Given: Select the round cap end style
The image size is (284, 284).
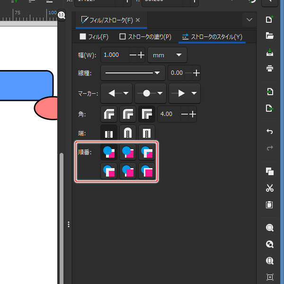Looking at the screenshot, I should [x=128, y=133].
